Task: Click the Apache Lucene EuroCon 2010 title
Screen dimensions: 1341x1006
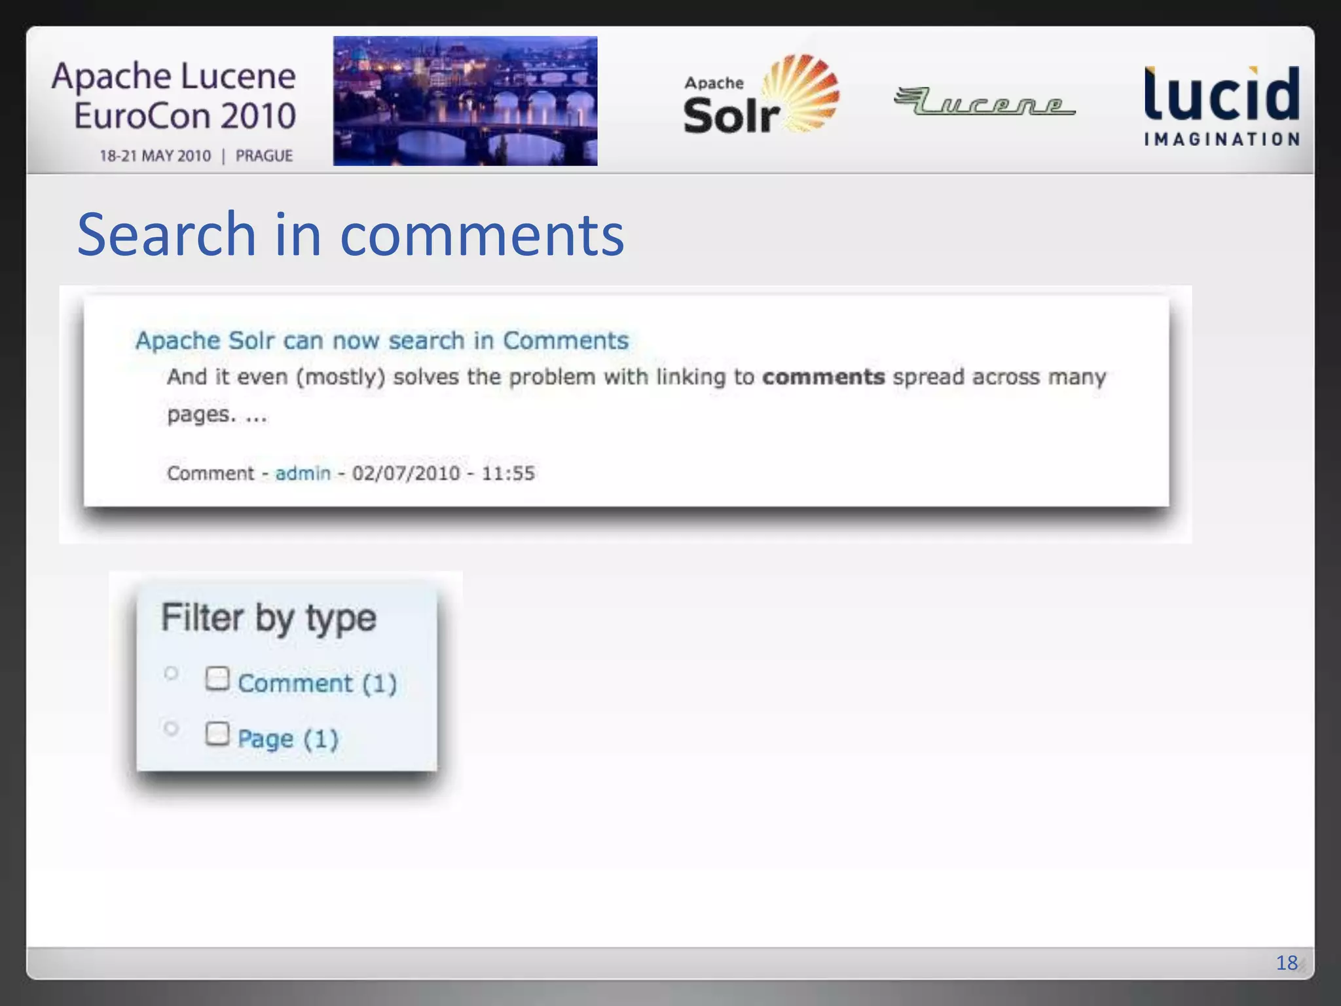Action: click(174, 96)
